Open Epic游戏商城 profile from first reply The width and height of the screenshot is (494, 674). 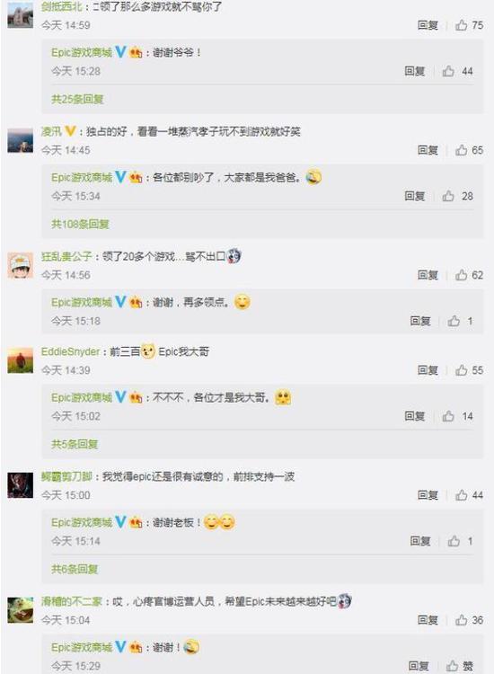click(82, 52)
